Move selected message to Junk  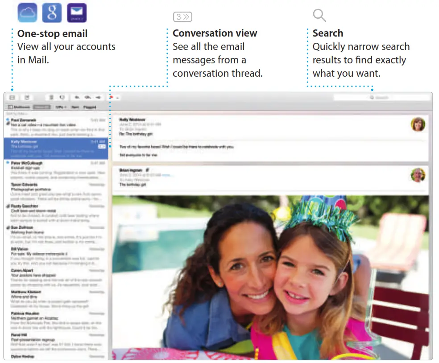62,97
